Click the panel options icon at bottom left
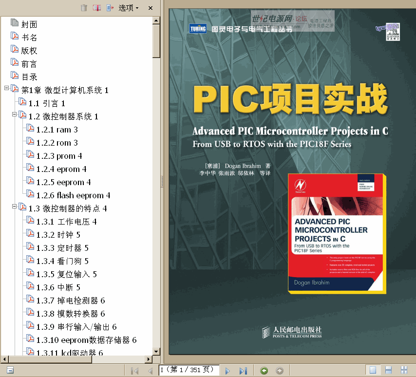Viewport: 416px width, 377px height. tap(10, 370)
